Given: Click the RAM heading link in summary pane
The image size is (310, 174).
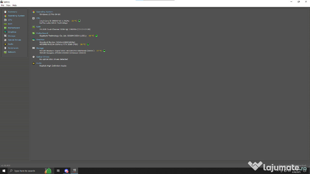Looking at the screenshot, I should pyautogui.click(x=38, y=27).
